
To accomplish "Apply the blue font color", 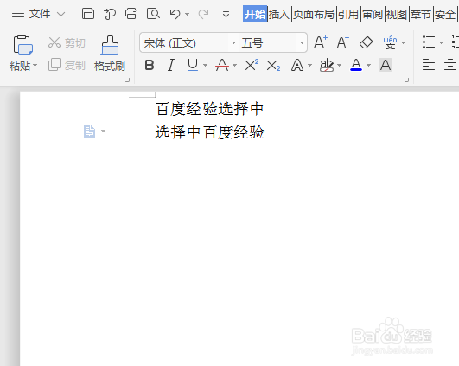I will [x=356, y=65].
